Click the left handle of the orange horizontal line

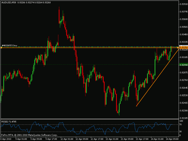pyautogui.click(x=1, y=48)
